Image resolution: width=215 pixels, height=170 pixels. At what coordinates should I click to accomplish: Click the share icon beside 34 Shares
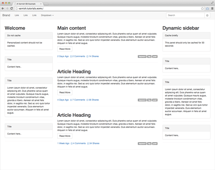88,143
